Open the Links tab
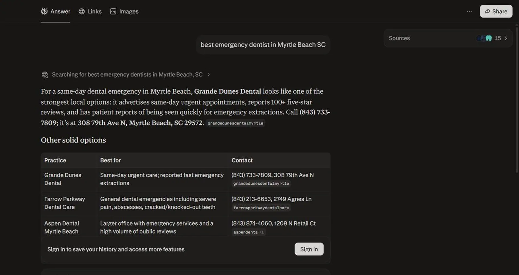519x275 pixels. coord(90,11)
